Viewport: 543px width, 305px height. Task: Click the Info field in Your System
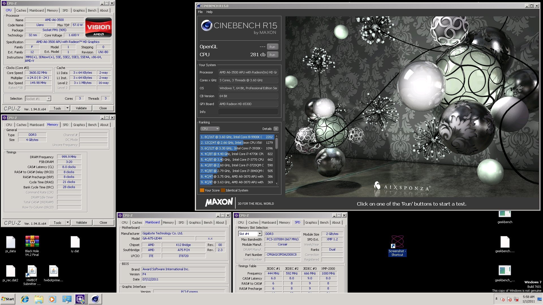(x=248, y=112)
